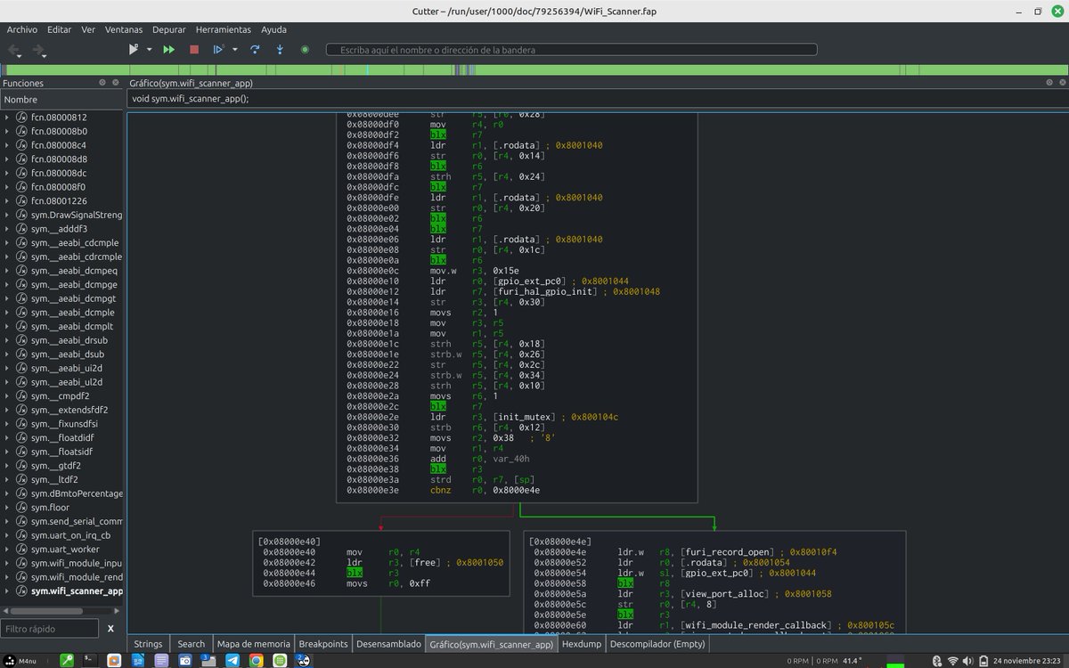Image resolution: width=1069 pixels, height=668 pixels.
Task: Open the dropdown next to continue-until
Action: (234, 50)
